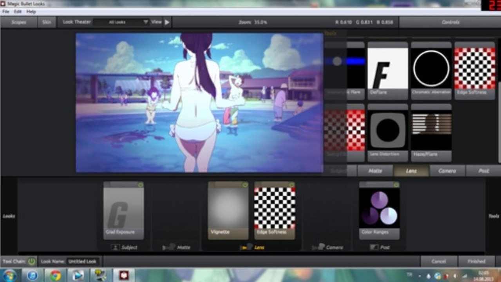This screenshot has width=501, height=282.
Task: Toggle the Tool Chain power button
Action: click(x=31, y=261)
